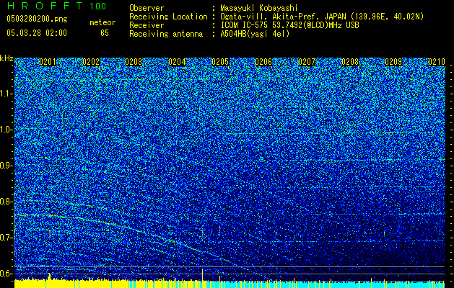Screen dimensions: 454x288
Task: Click the 0209 time marker
Action: pyautogui.click(x=393, y=62)
